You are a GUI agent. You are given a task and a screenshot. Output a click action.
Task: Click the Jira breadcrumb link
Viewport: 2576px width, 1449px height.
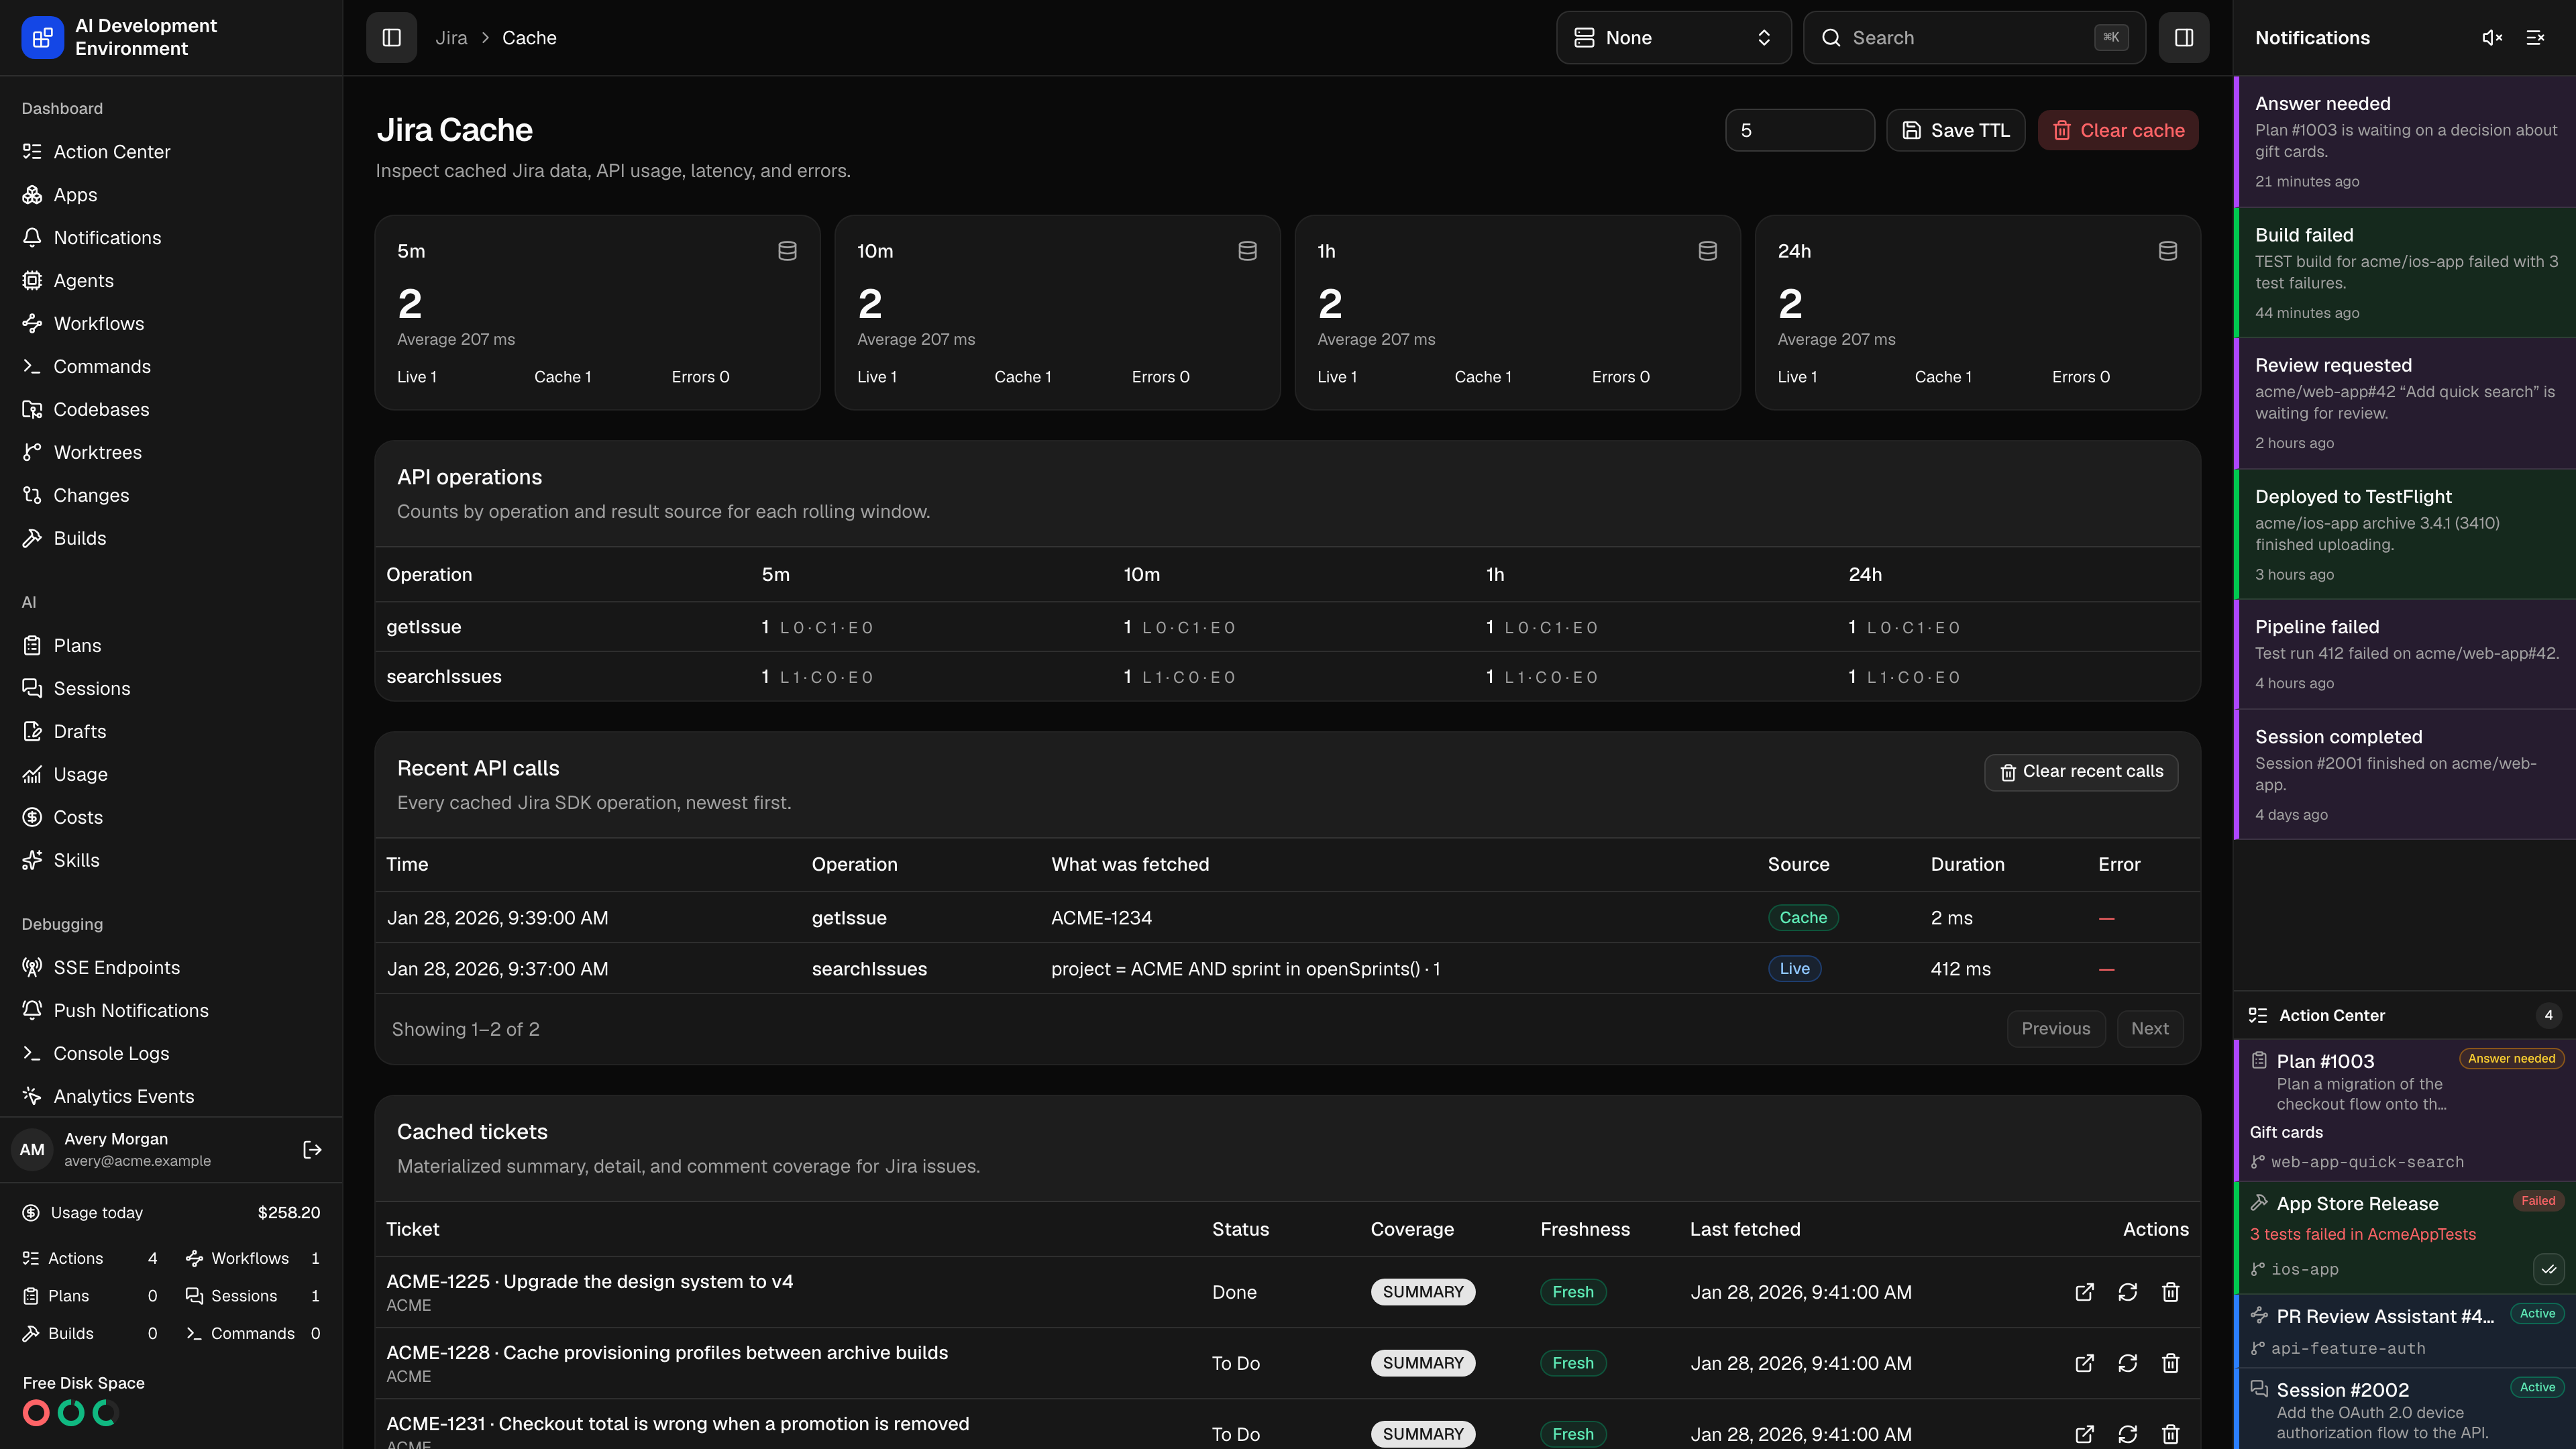click(x=451, y=38)
